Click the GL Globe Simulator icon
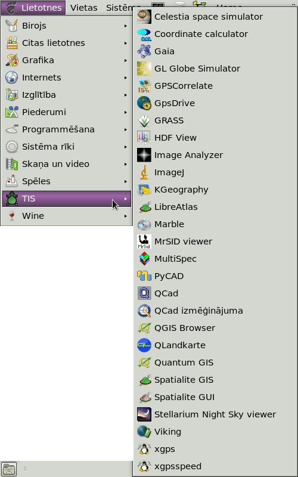The width and height of the screenshot is (298, 477). tap(144, 69)
